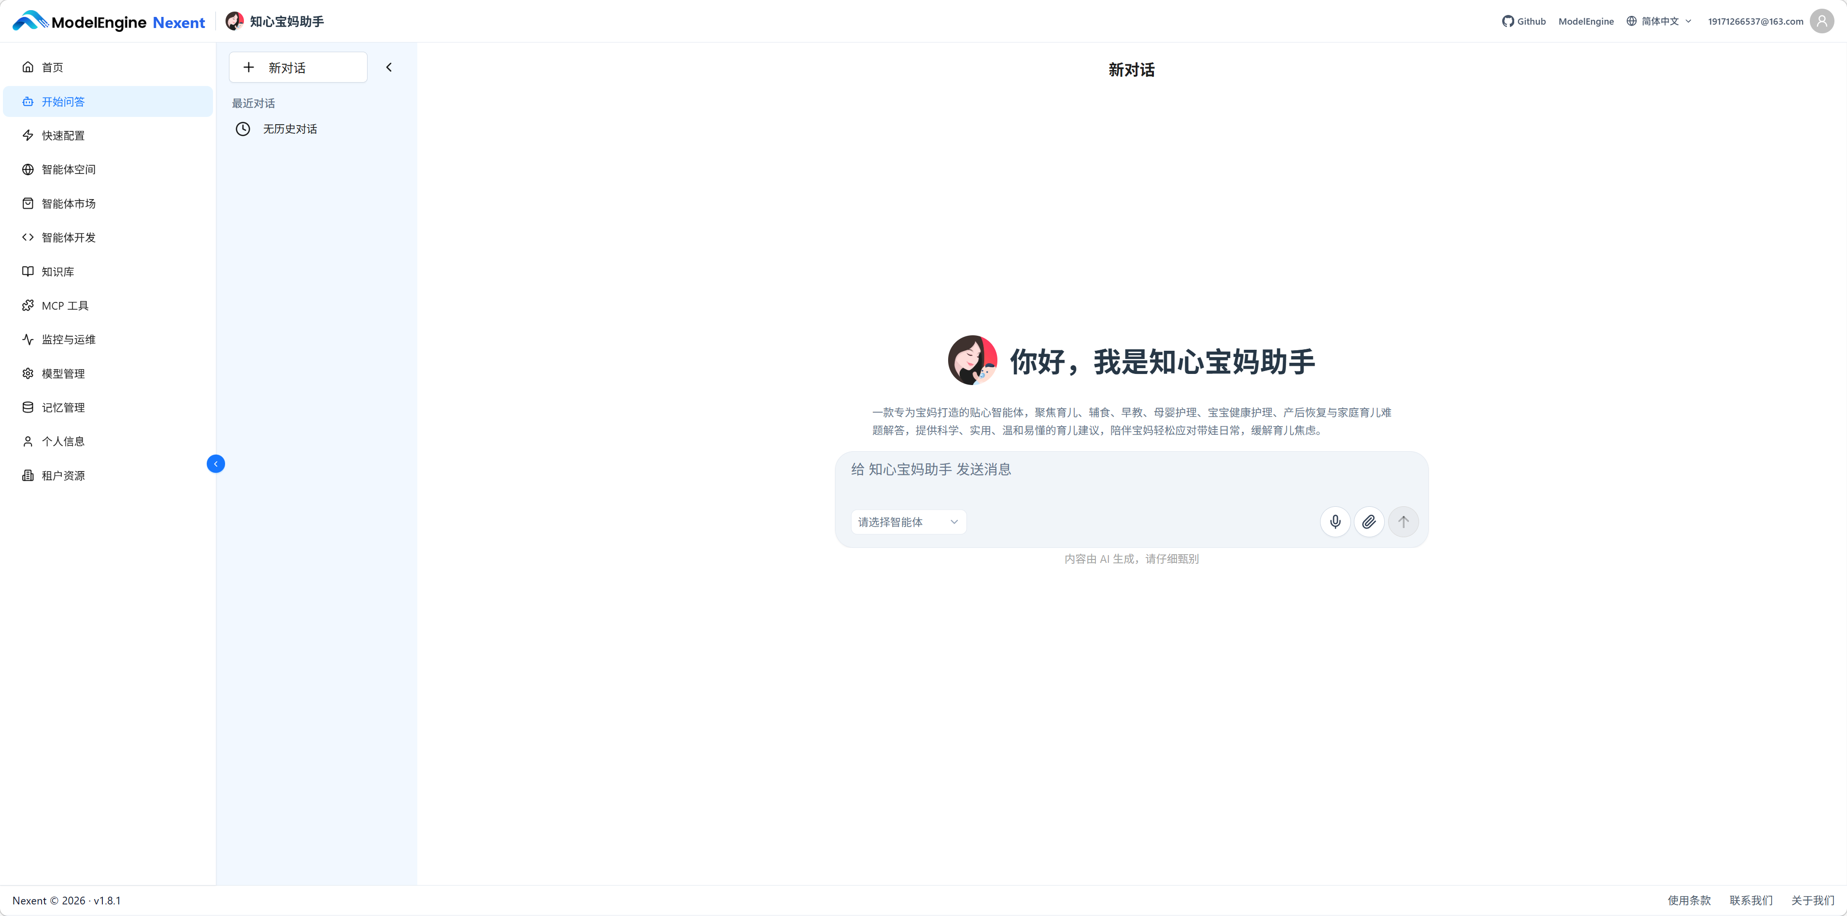The width and height of the screenshot is (1847, 916).
Task: Click the user avatar icon top right
Action: [x=1821, y=21]
